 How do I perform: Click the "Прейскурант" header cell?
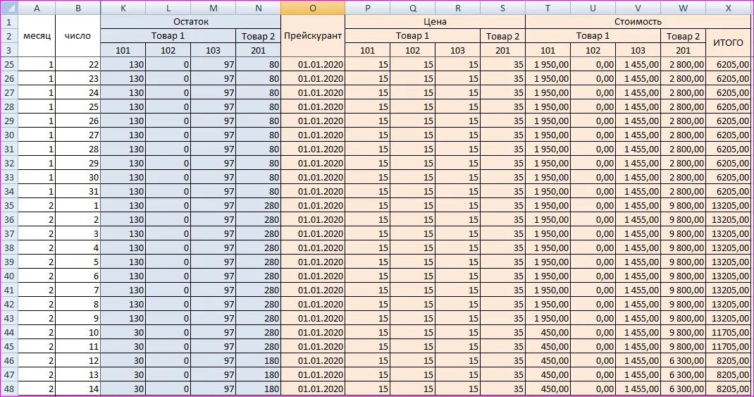(313, 36)
